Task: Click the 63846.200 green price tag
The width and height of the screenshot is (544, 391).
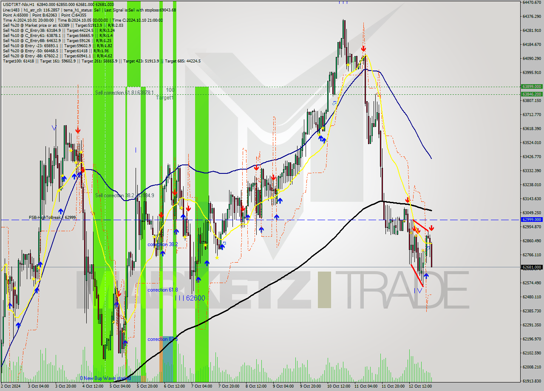Action: pos(532,94)
